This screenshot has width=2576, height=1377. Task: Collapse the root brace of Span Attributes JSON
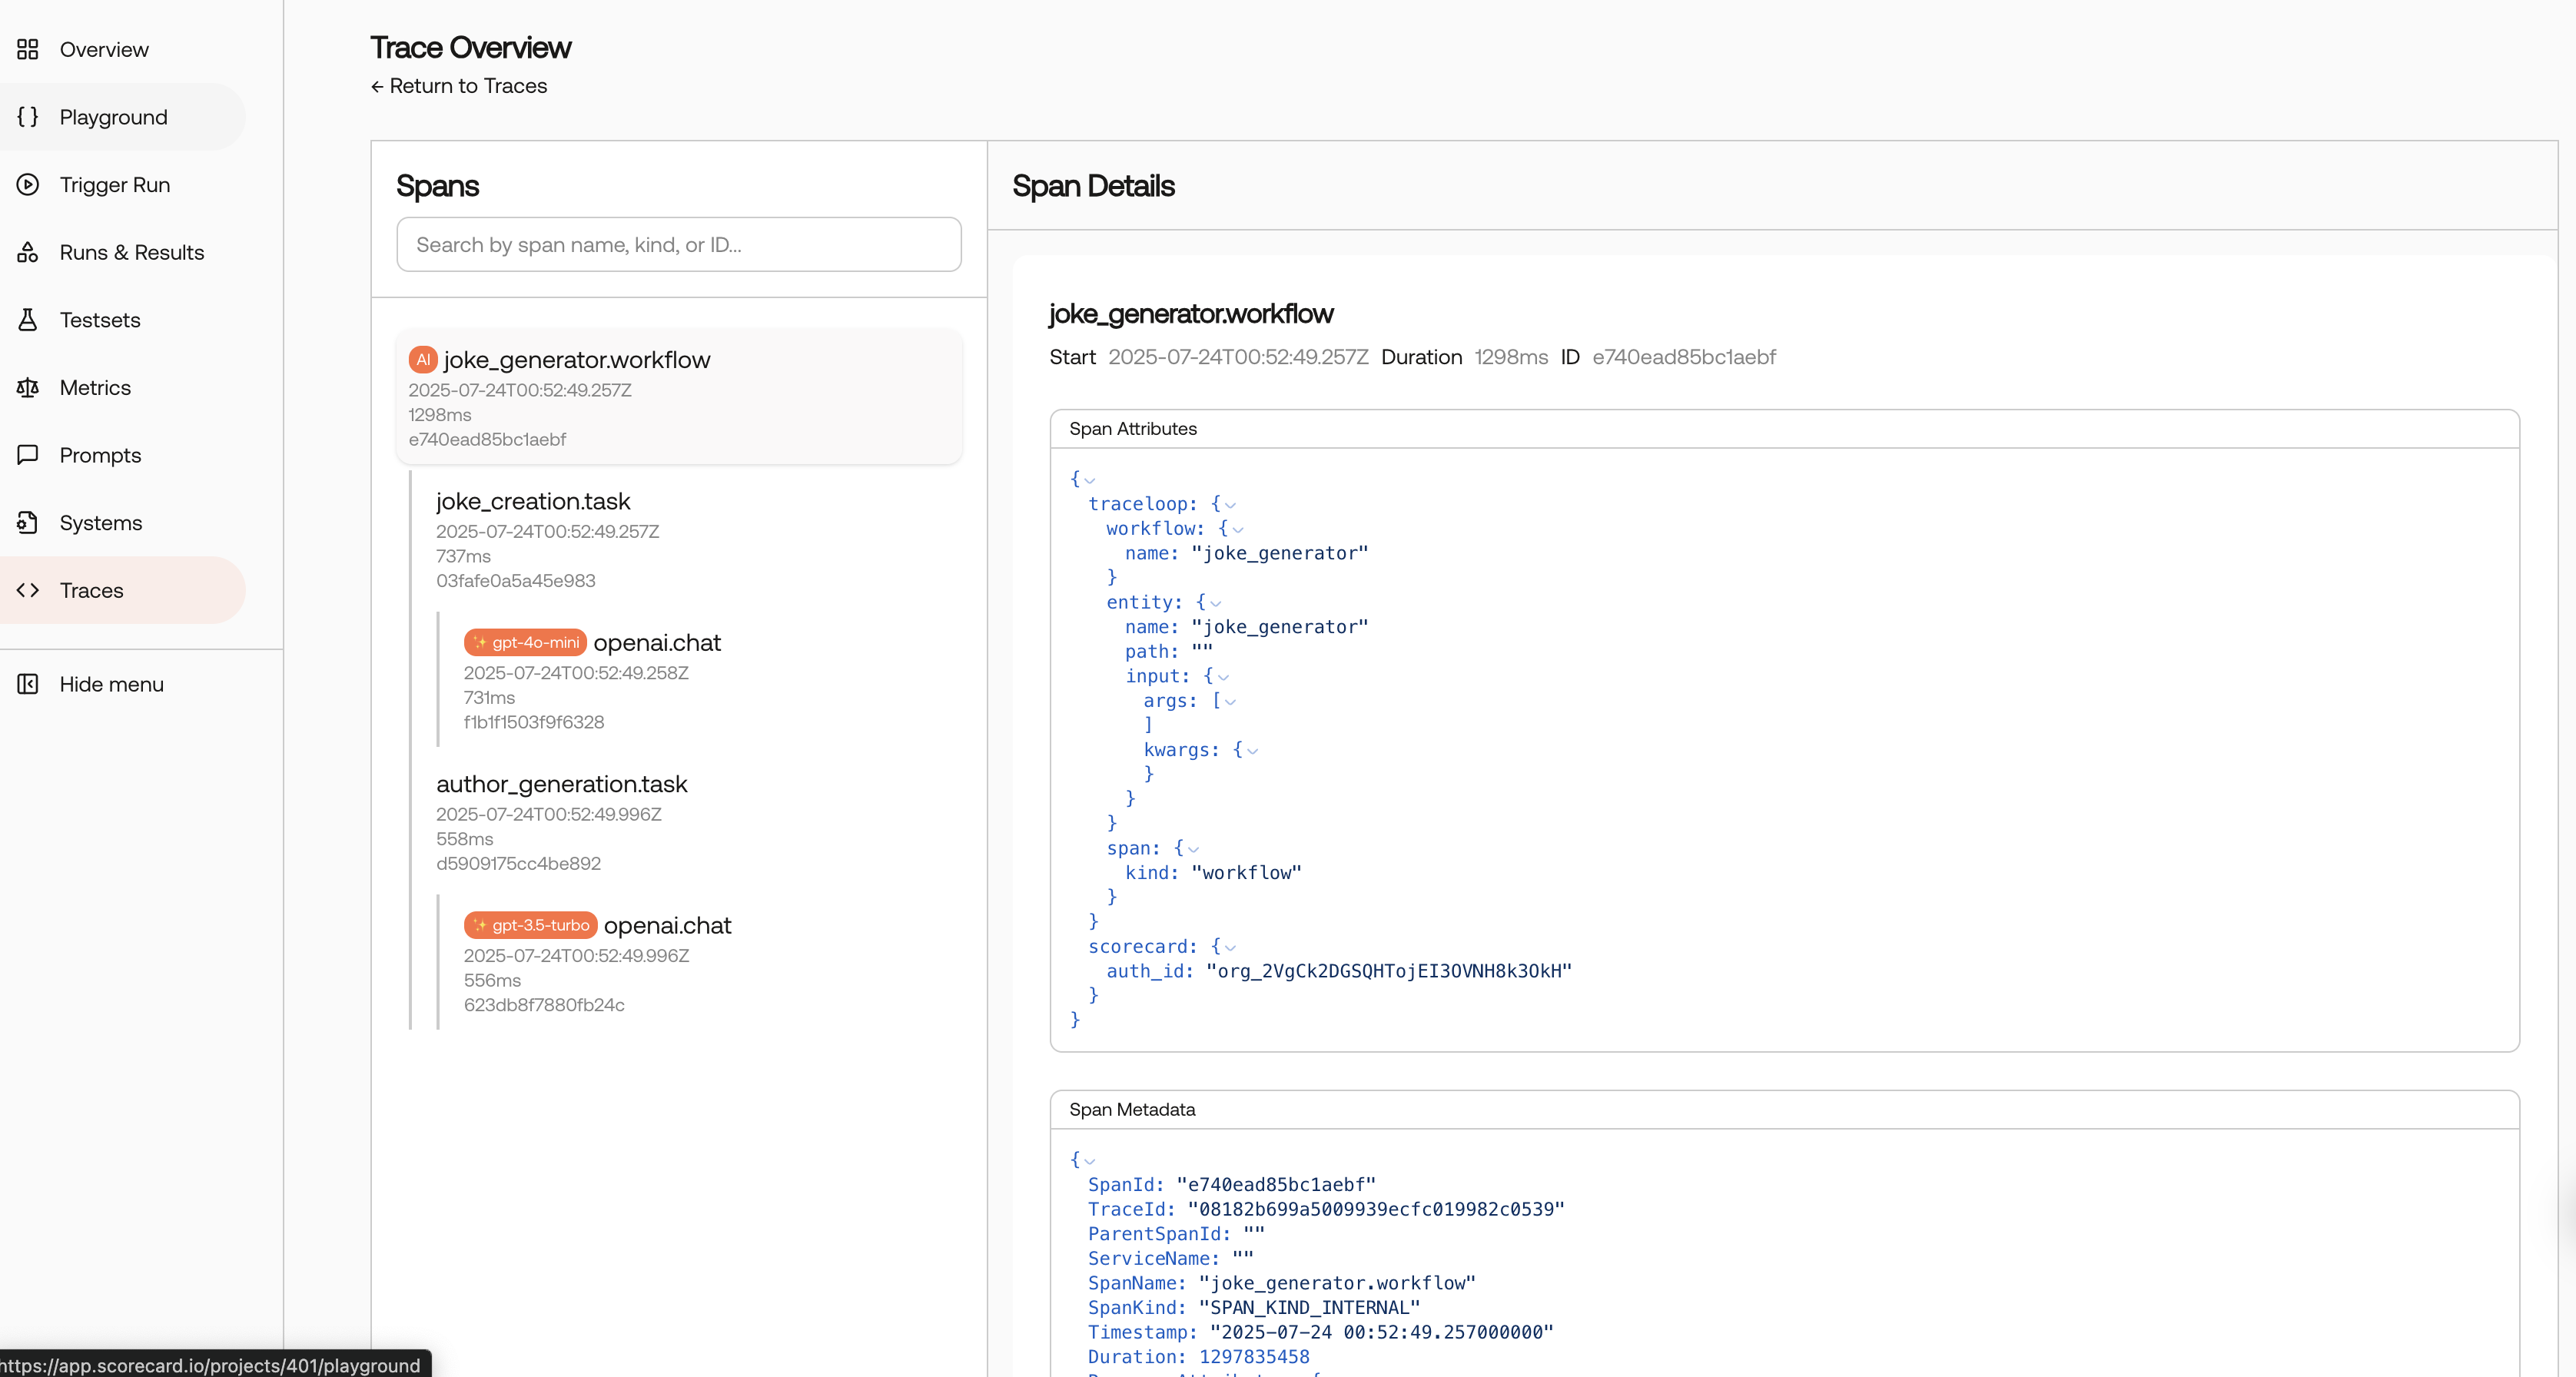point(1090,480)
